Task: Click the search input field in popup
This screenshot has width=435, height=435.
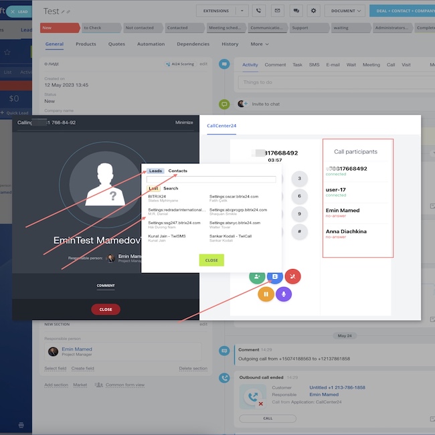Action: (211, 179)
